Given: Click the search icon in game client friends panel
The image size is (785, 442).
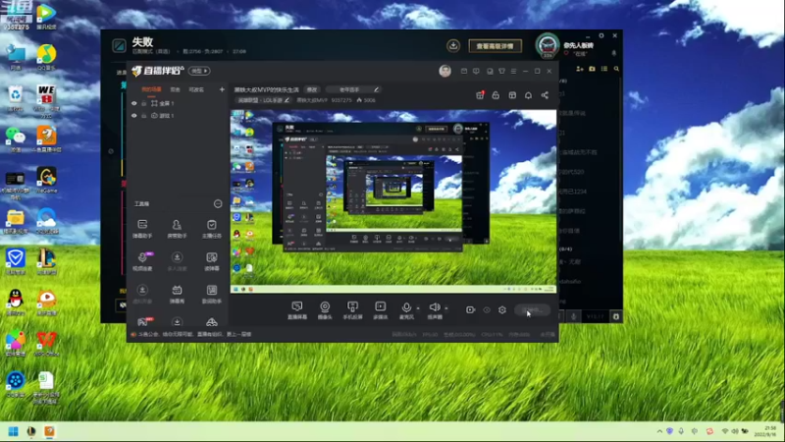Looking at the screenshot, I should [616, 69].
